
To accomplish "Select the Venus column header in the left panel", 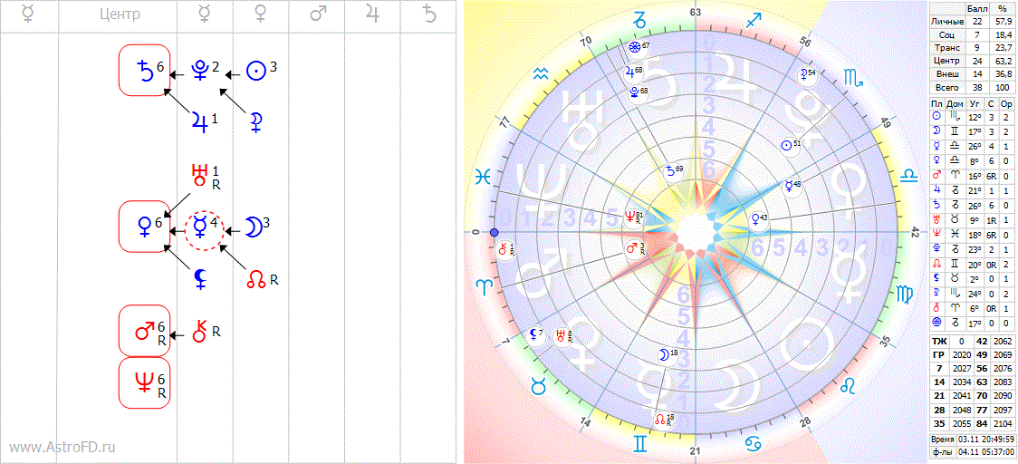I will (260, 14).
